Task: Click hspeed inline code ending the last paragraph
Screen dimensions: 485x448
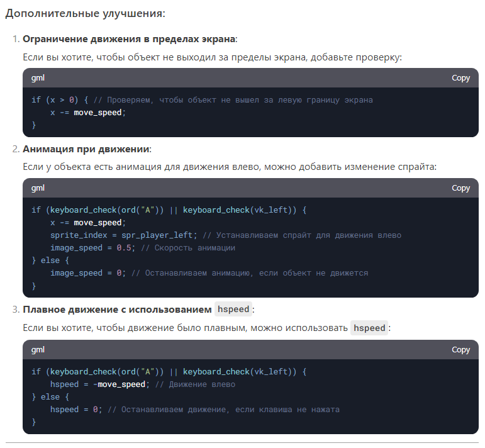Action: pos(369,328)
